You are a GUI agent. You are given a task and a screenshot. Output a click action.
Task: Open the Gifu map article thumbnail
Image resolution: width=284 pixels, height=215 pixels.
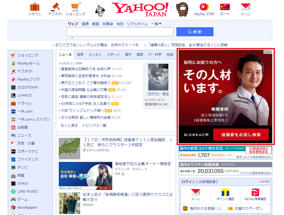pyautogui.click(x=69, y=149)
